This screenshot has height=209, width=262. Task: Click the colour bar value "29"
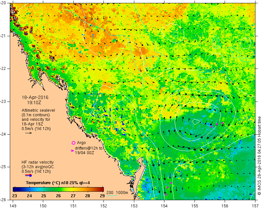102,196
